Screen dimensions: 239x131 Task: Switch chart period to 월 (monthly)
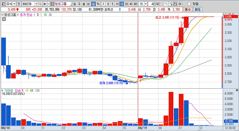point(84,4)
